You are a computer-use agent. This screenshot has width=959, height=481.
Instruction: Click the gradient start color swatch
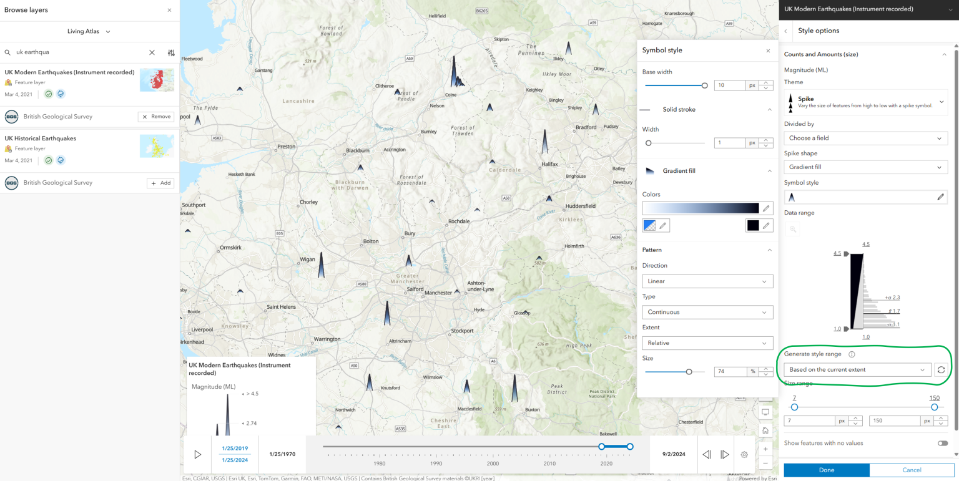(x=649, y=225)
